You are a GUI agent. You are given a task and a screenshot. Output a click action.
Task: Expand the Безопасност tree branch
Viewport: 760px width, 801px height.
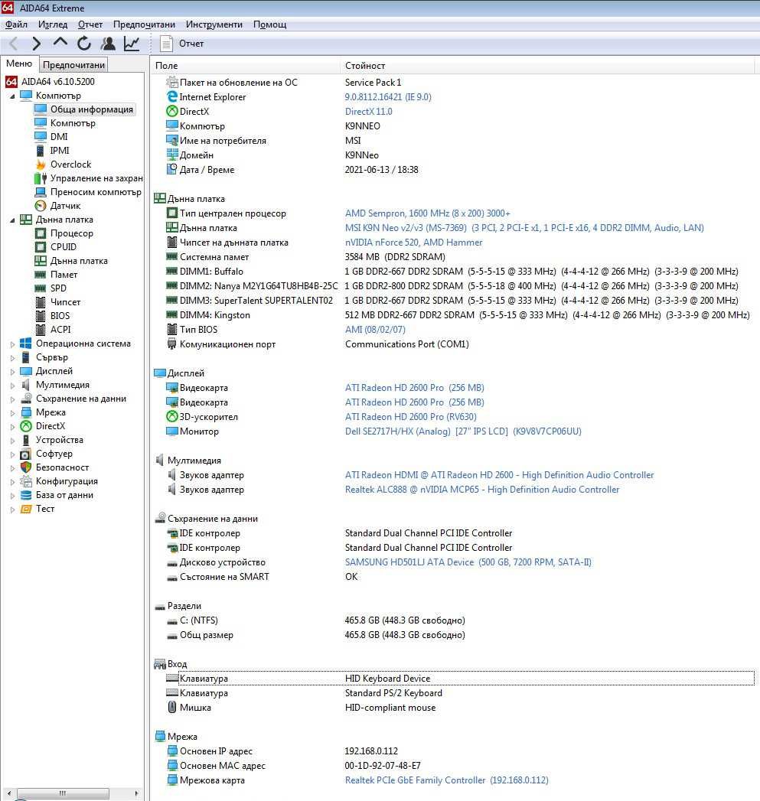point(12,468)
